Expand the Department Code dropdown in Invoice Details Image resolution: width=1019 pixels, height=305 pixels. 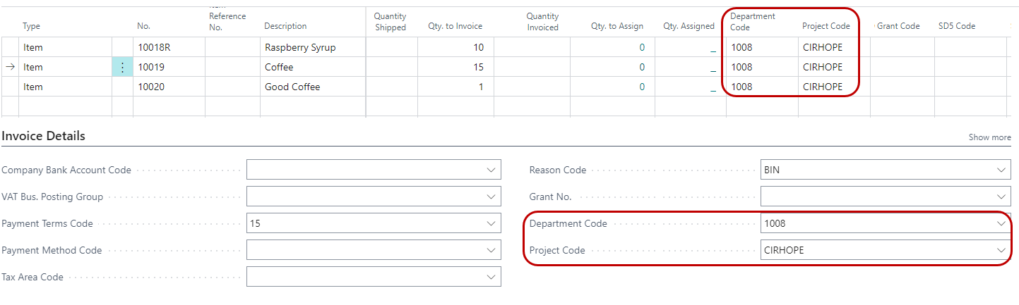coord(1001,223)
